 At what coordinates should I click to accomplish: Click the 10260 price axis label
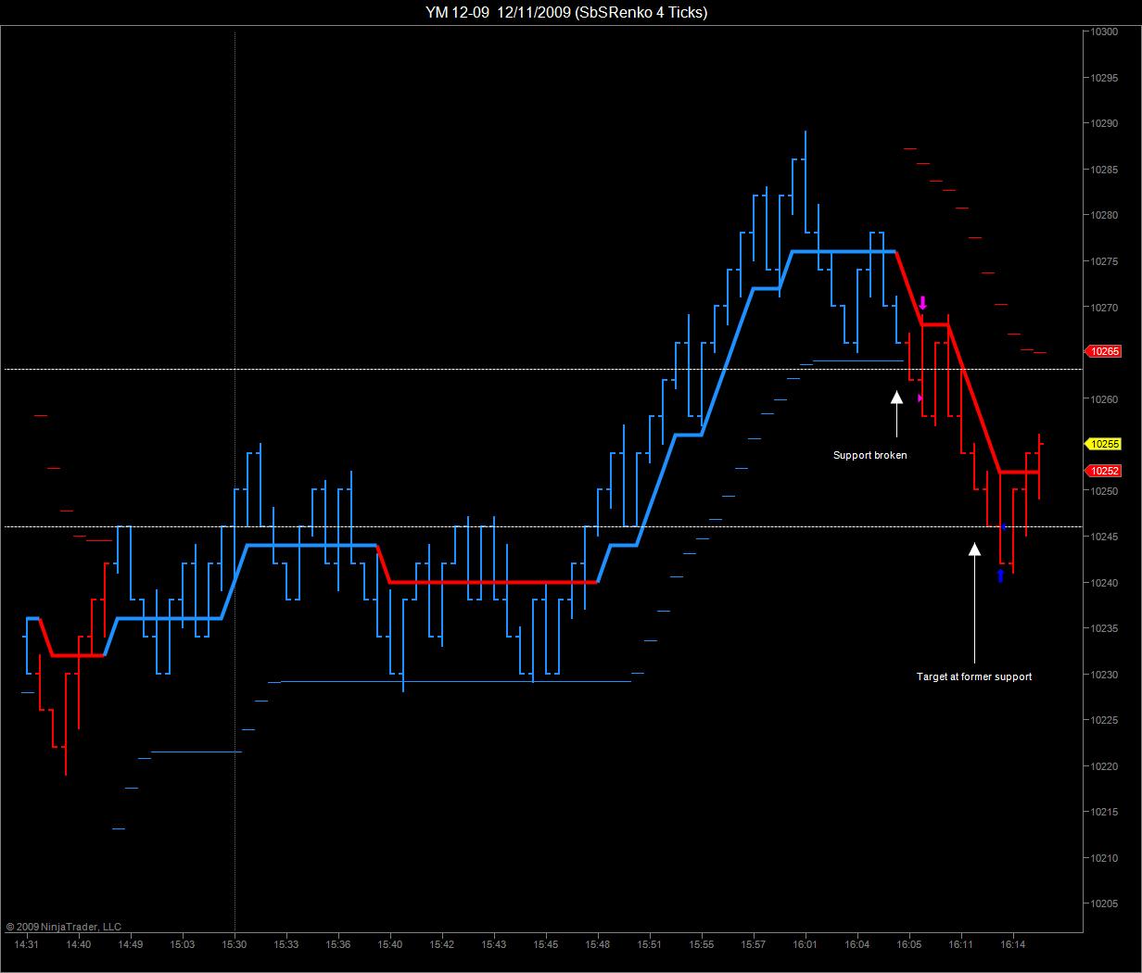pyautogui.click(x=1104, y=399)
